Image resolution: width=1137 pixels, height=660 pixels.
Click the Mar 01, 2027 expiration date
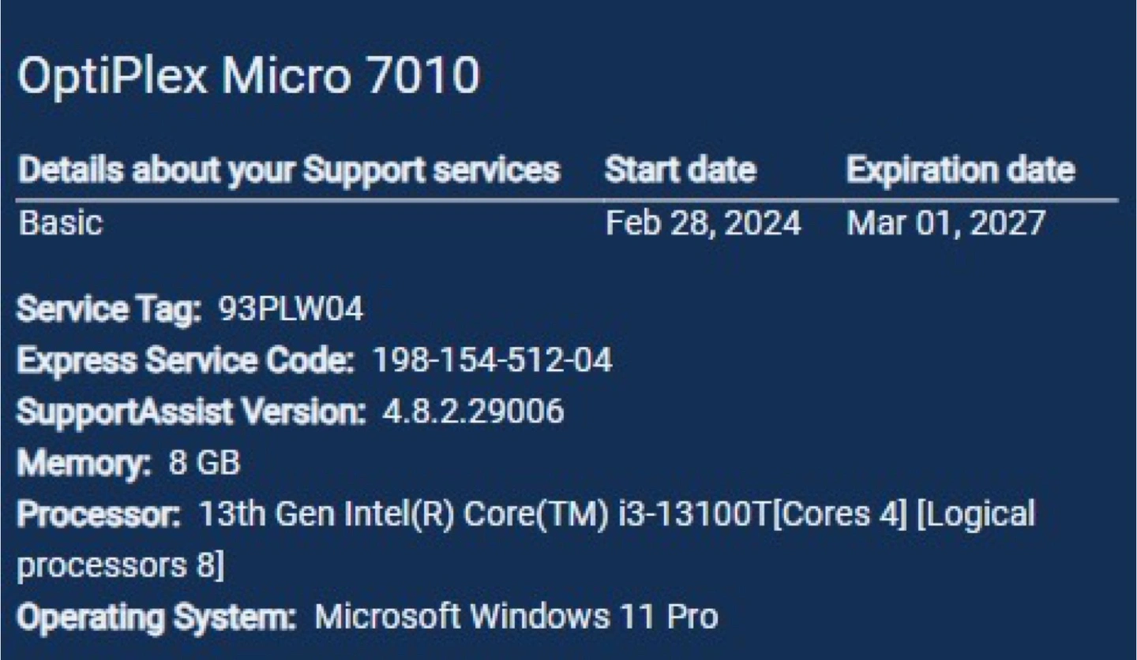(x=946, y=225)
